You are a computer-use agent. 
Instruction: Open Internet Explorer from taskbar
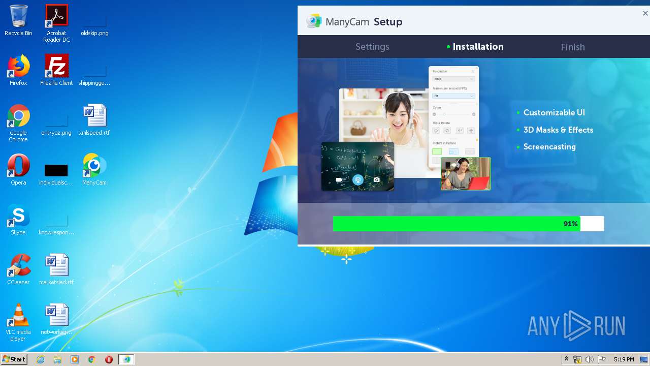pyautogui.click(x=40, y=359)
